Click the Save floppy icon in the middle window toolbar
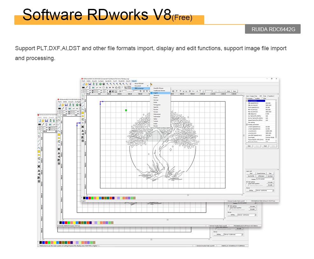 coord(66,105)
